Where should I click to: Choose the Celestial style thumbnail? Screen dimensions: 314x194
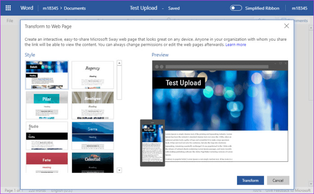click(93, 163)
